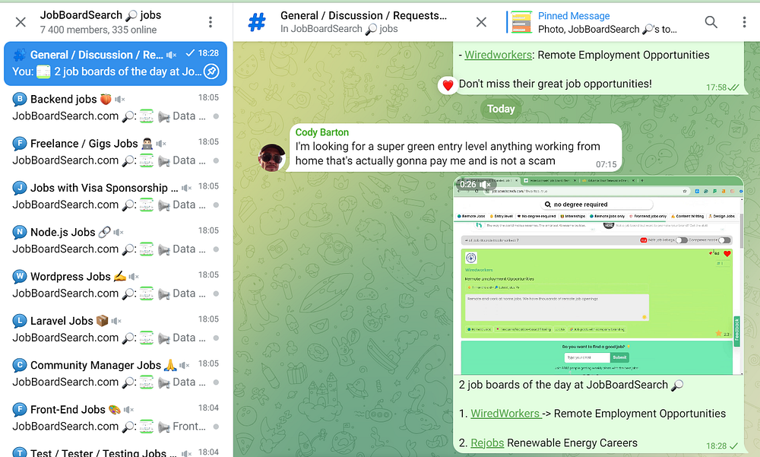
Task: Click the Today date separator
Action: coord(501,109)
